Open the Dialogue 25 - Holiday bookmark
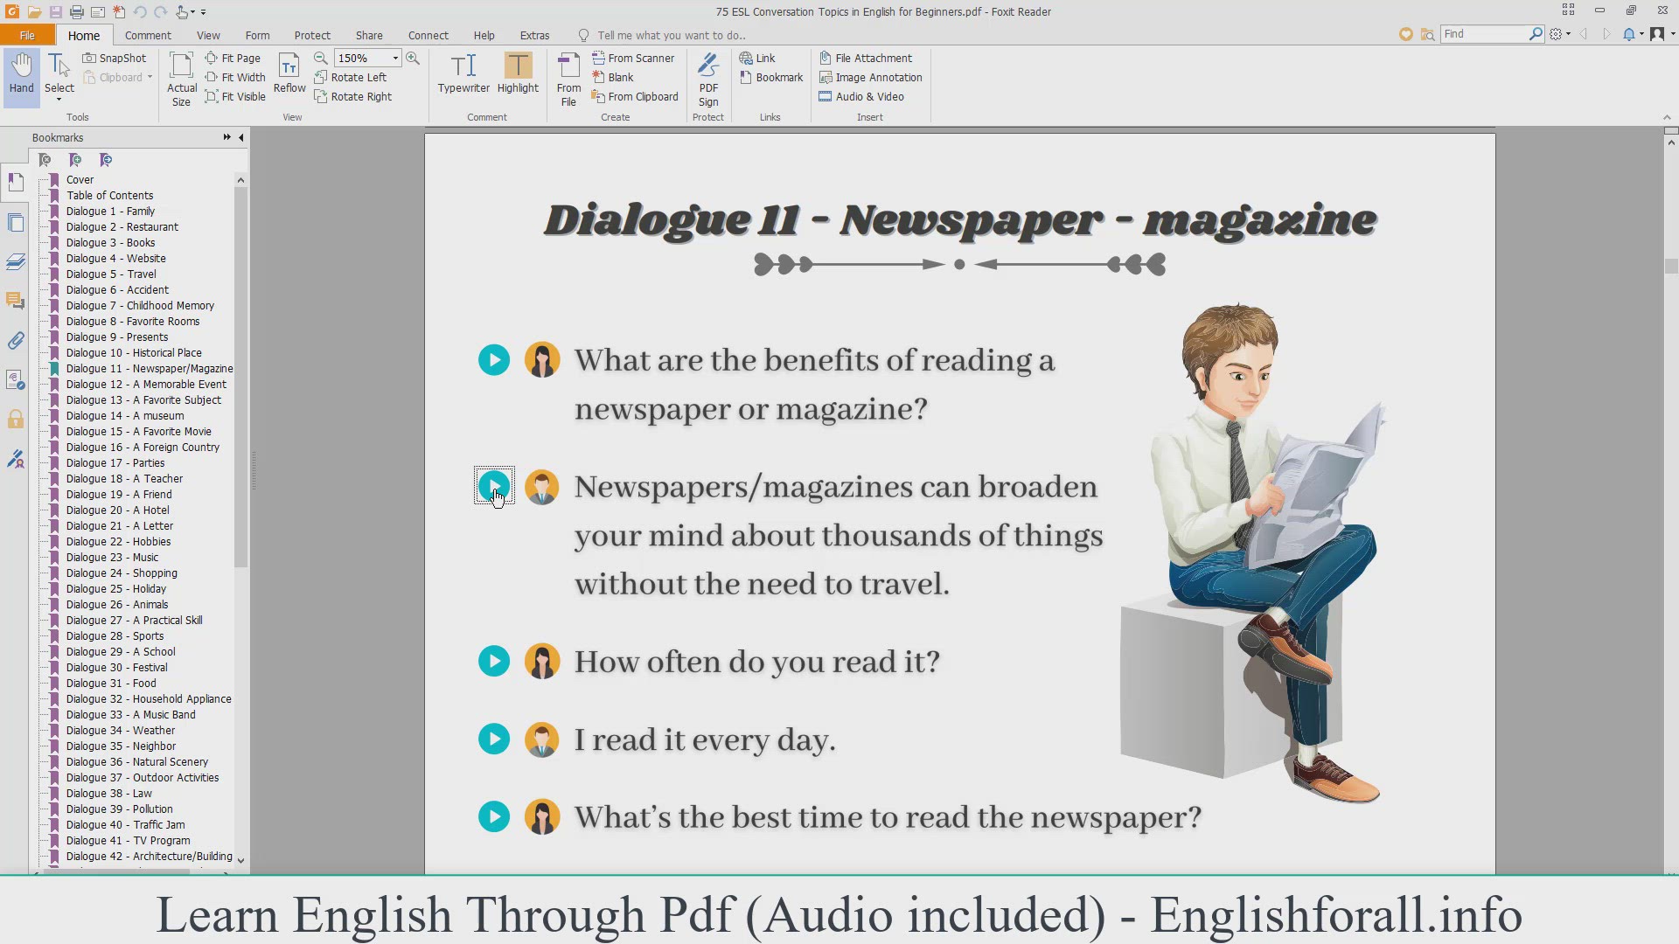This screenshot has height=944, width=1679. 115,588
